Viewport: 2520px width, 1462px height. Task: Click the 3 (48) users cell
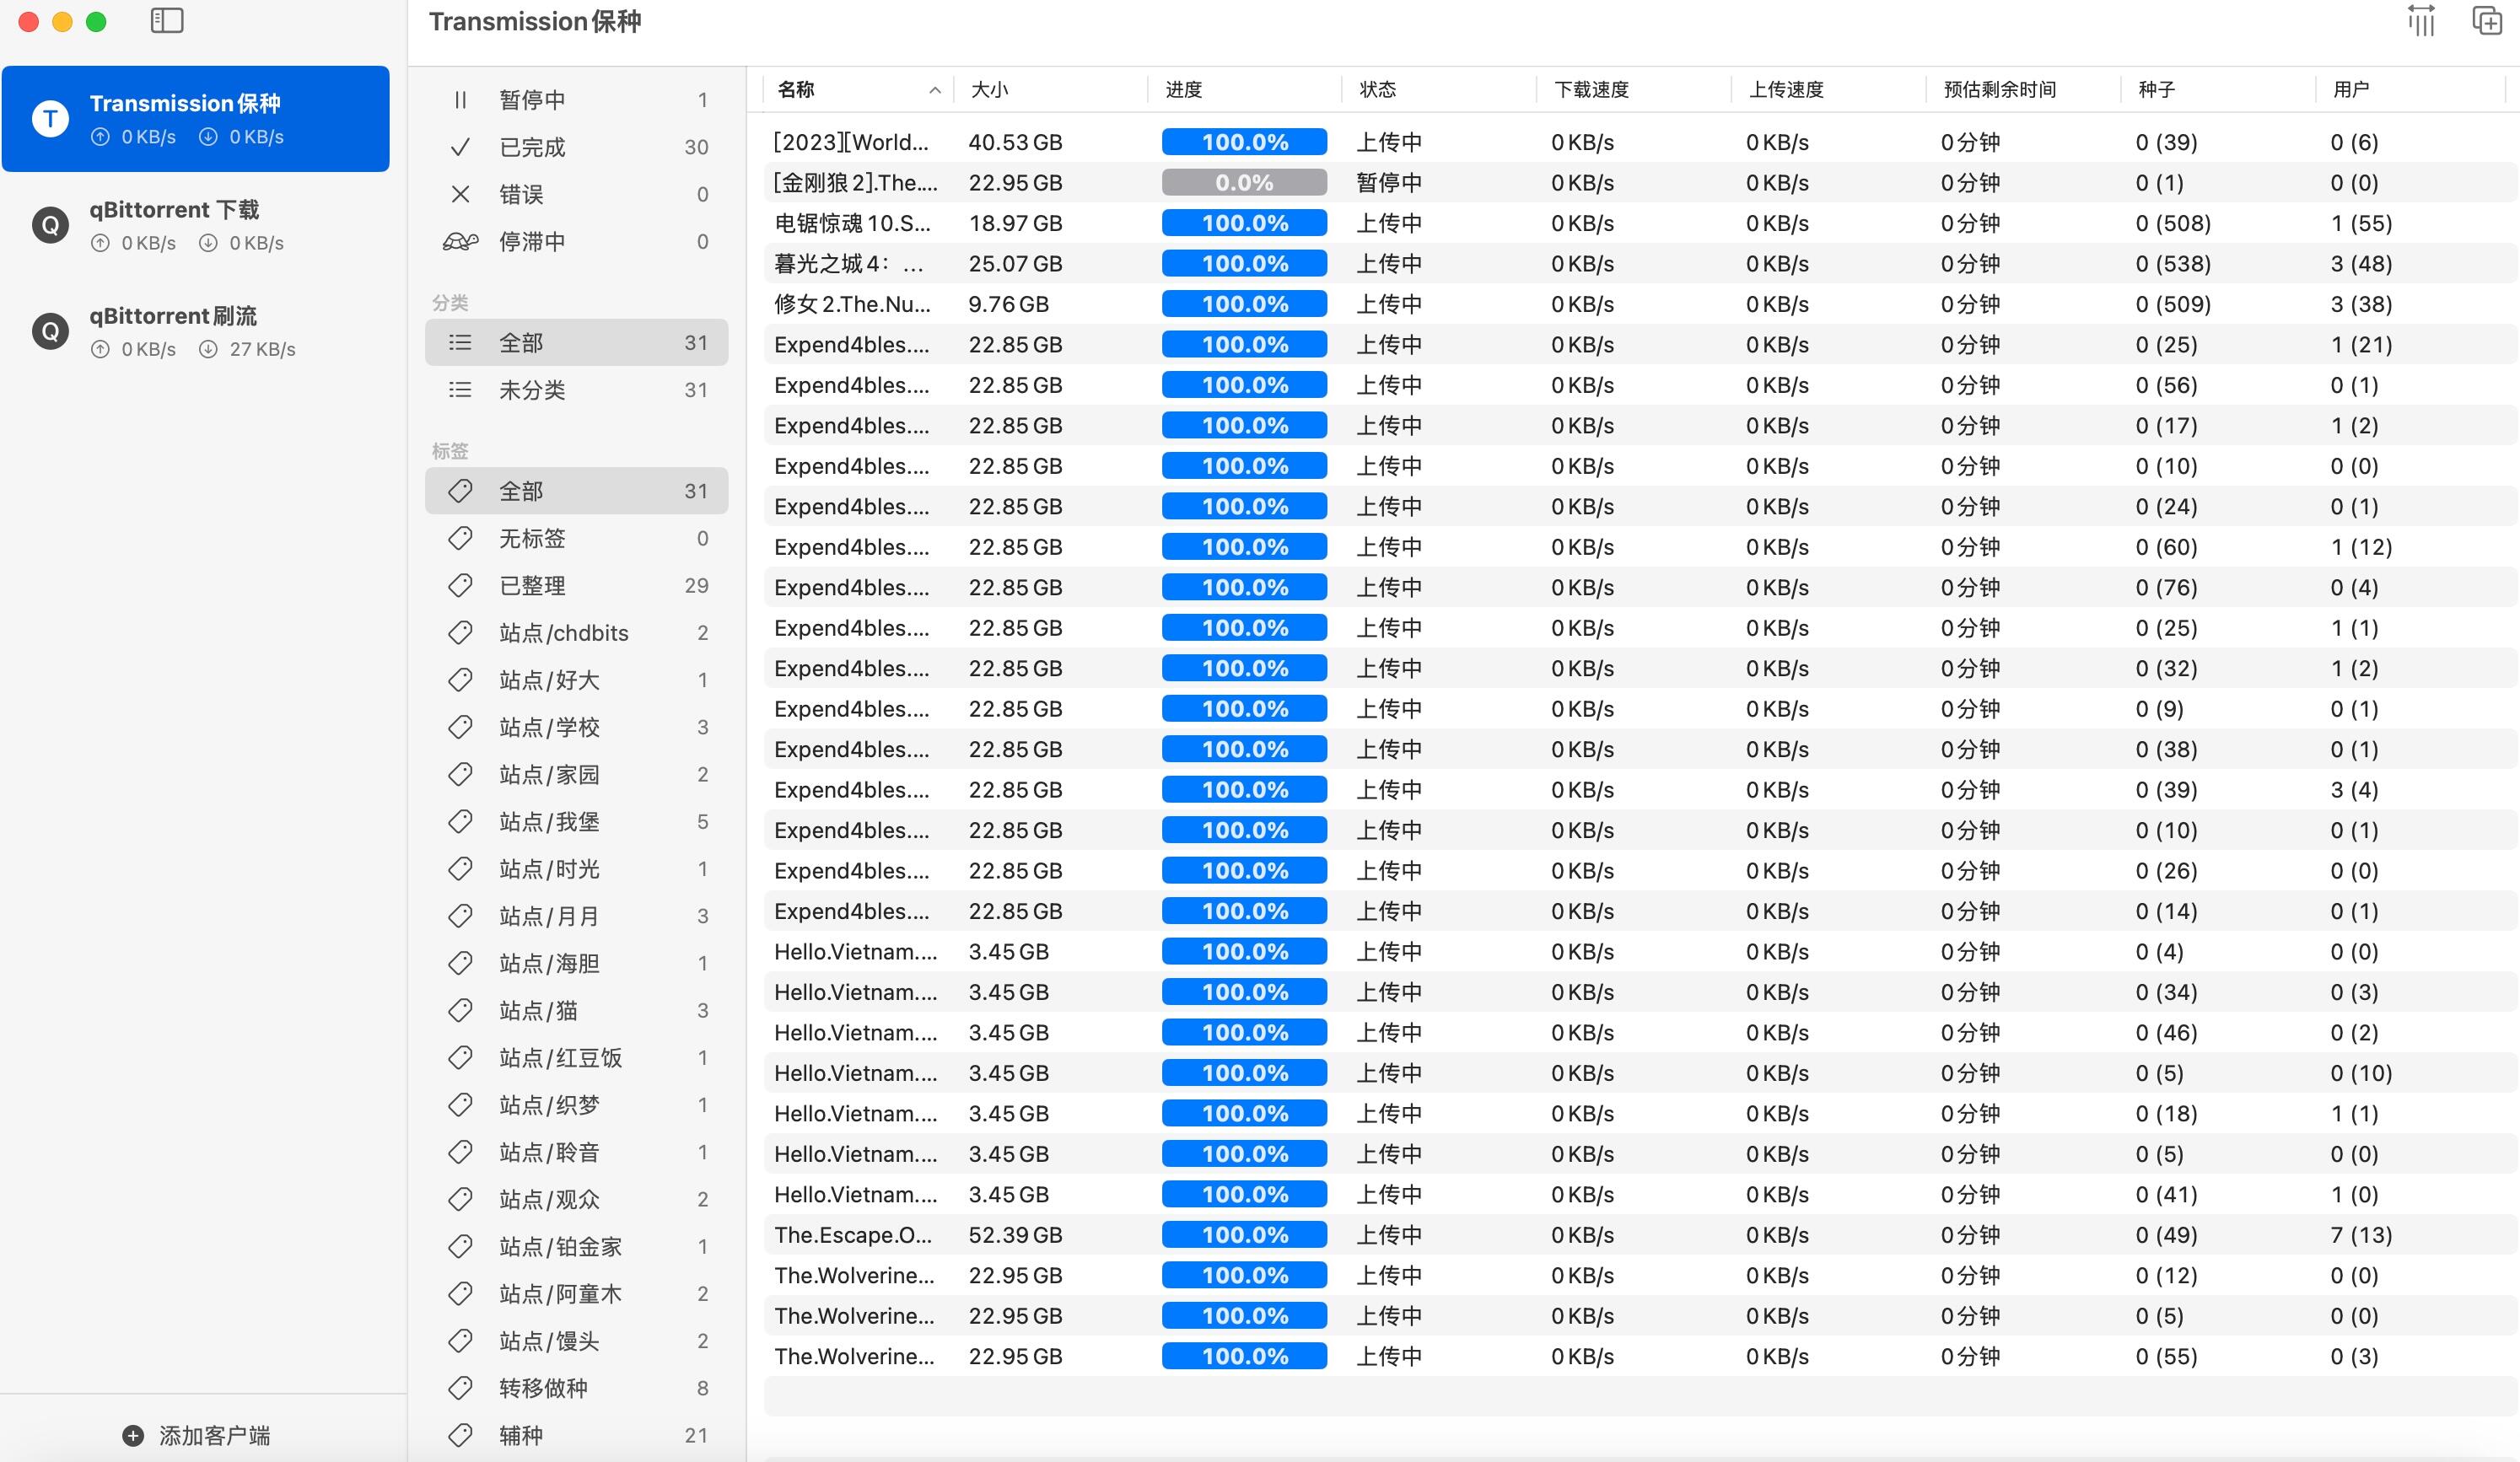pyautogui.click(x=2361, y=264)
